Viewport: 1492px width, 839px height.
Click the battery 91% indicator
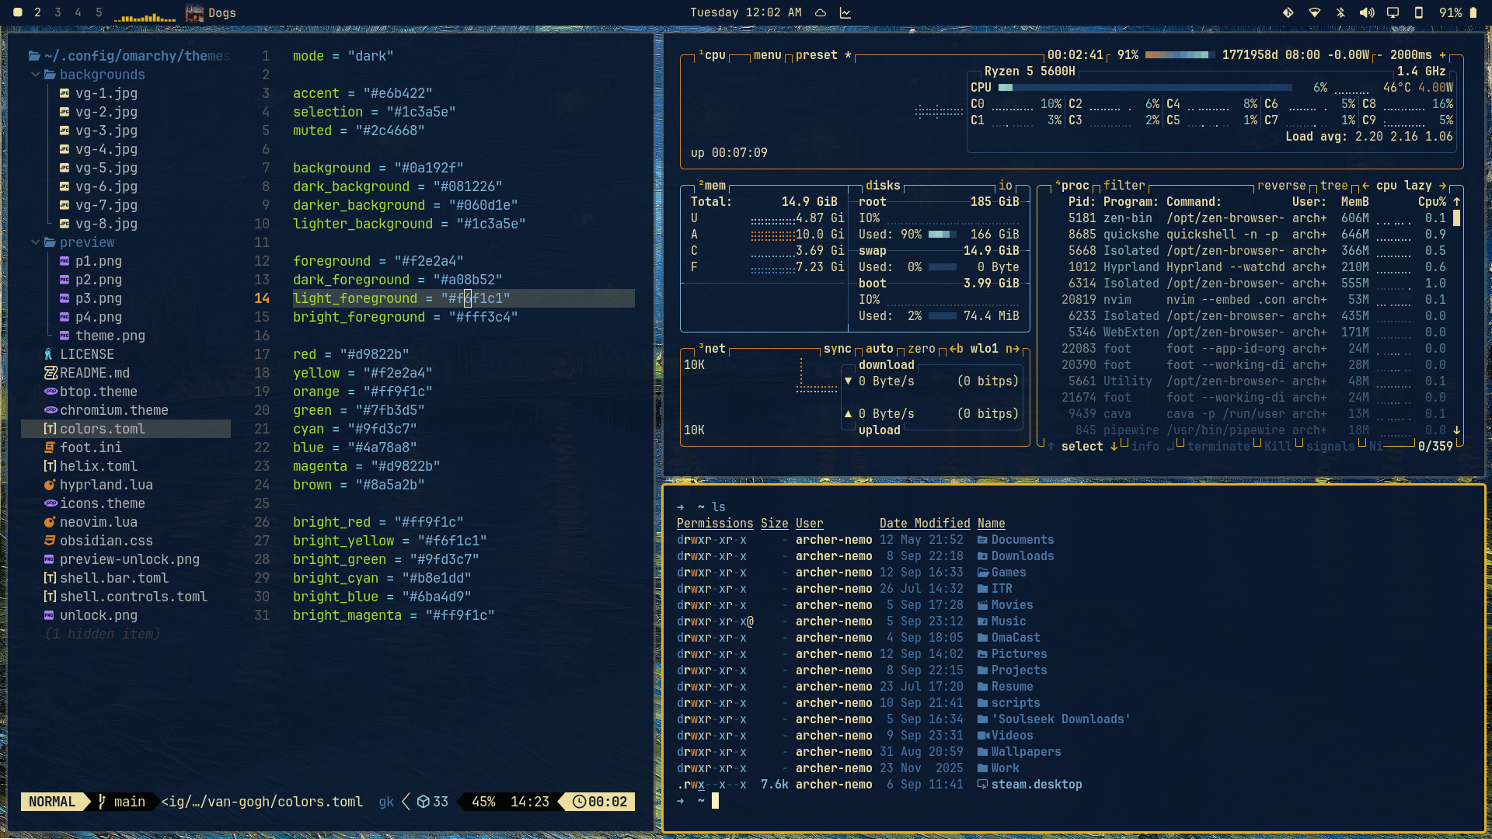click(1458, 12)
